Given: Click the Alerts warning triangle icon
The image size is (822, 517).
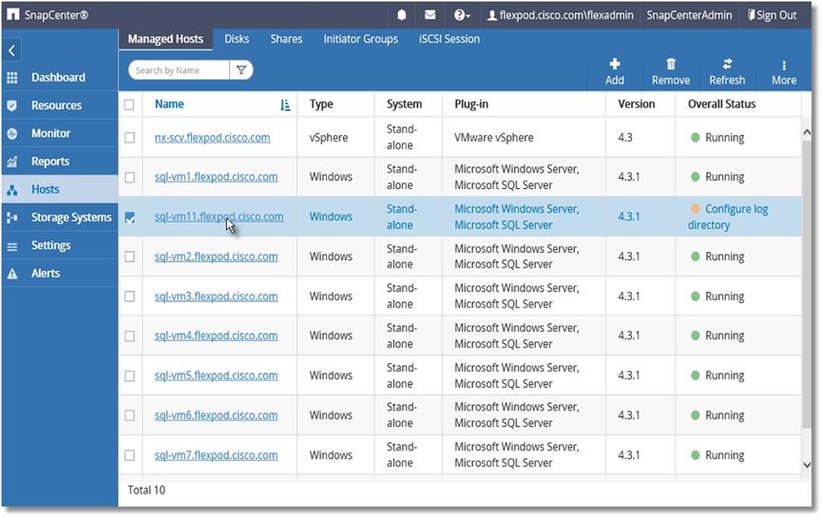Looking at the screenshot, I should tap(12, 274).
